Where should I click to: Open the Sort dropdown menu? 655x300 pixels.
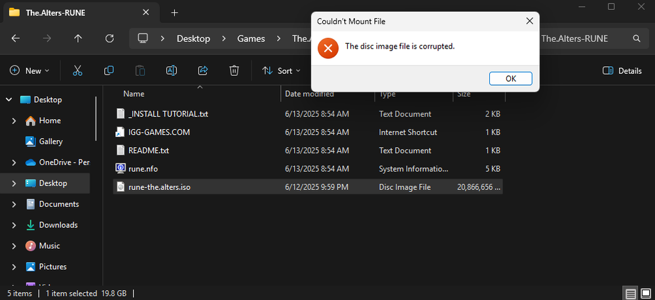[x=281, y=71]
